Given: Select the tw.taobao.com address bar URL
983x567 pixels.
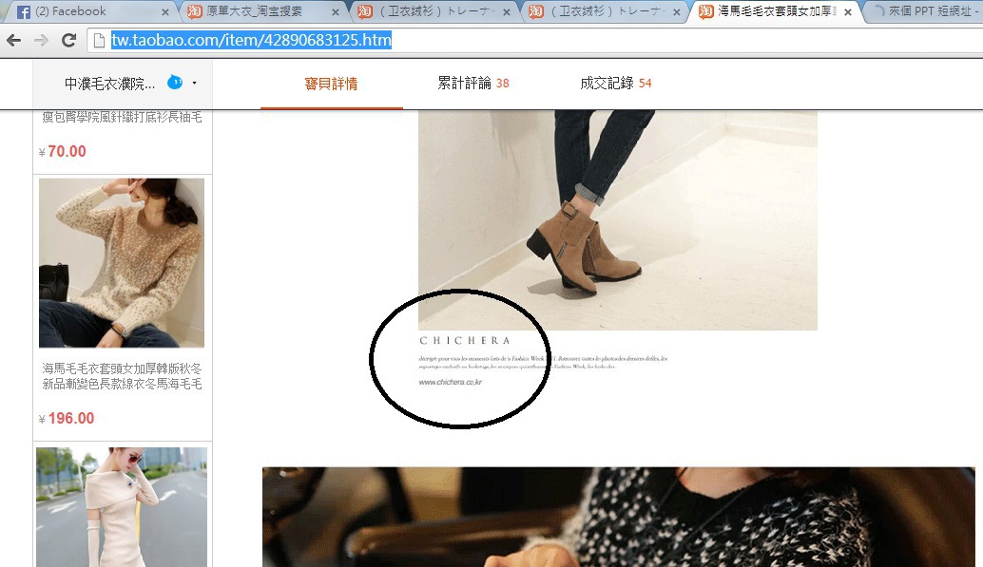Looking at the screenshot, I should coord(251,40).
